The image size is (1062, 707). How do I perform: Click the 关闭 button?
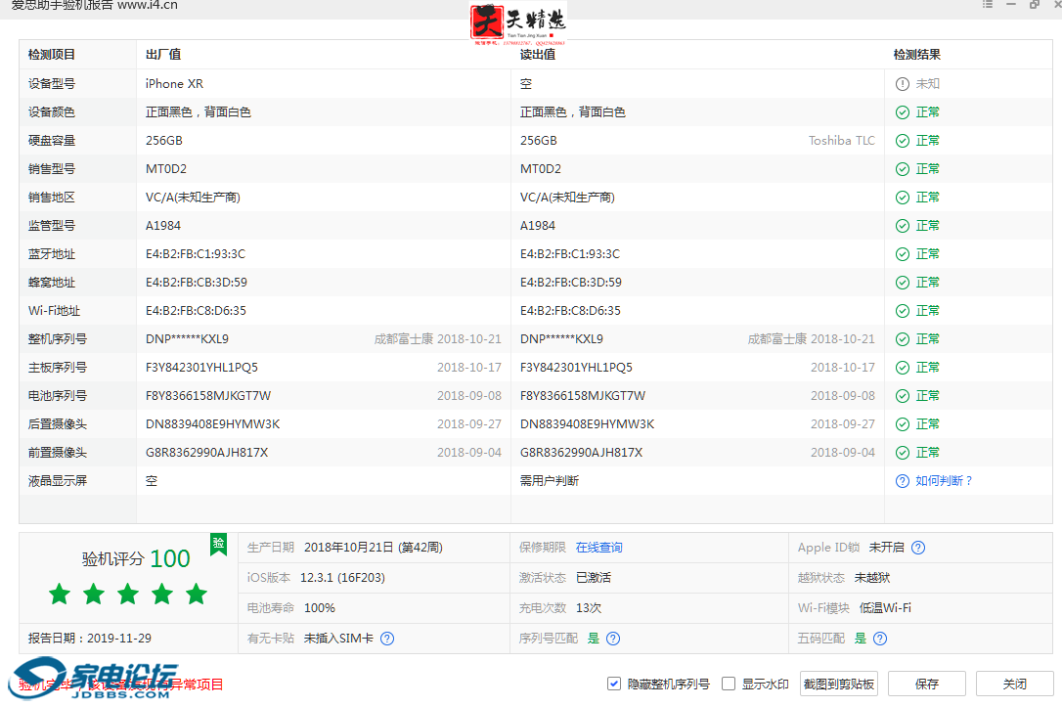pyautogui.click(x=1015, y=684)
